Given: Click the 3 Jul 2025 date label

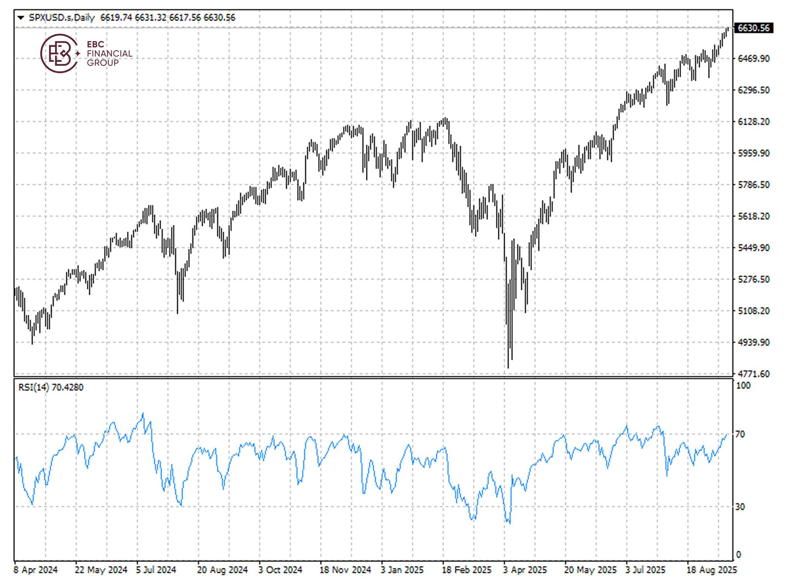Looking at the screenshot, I should pos(645,570).
